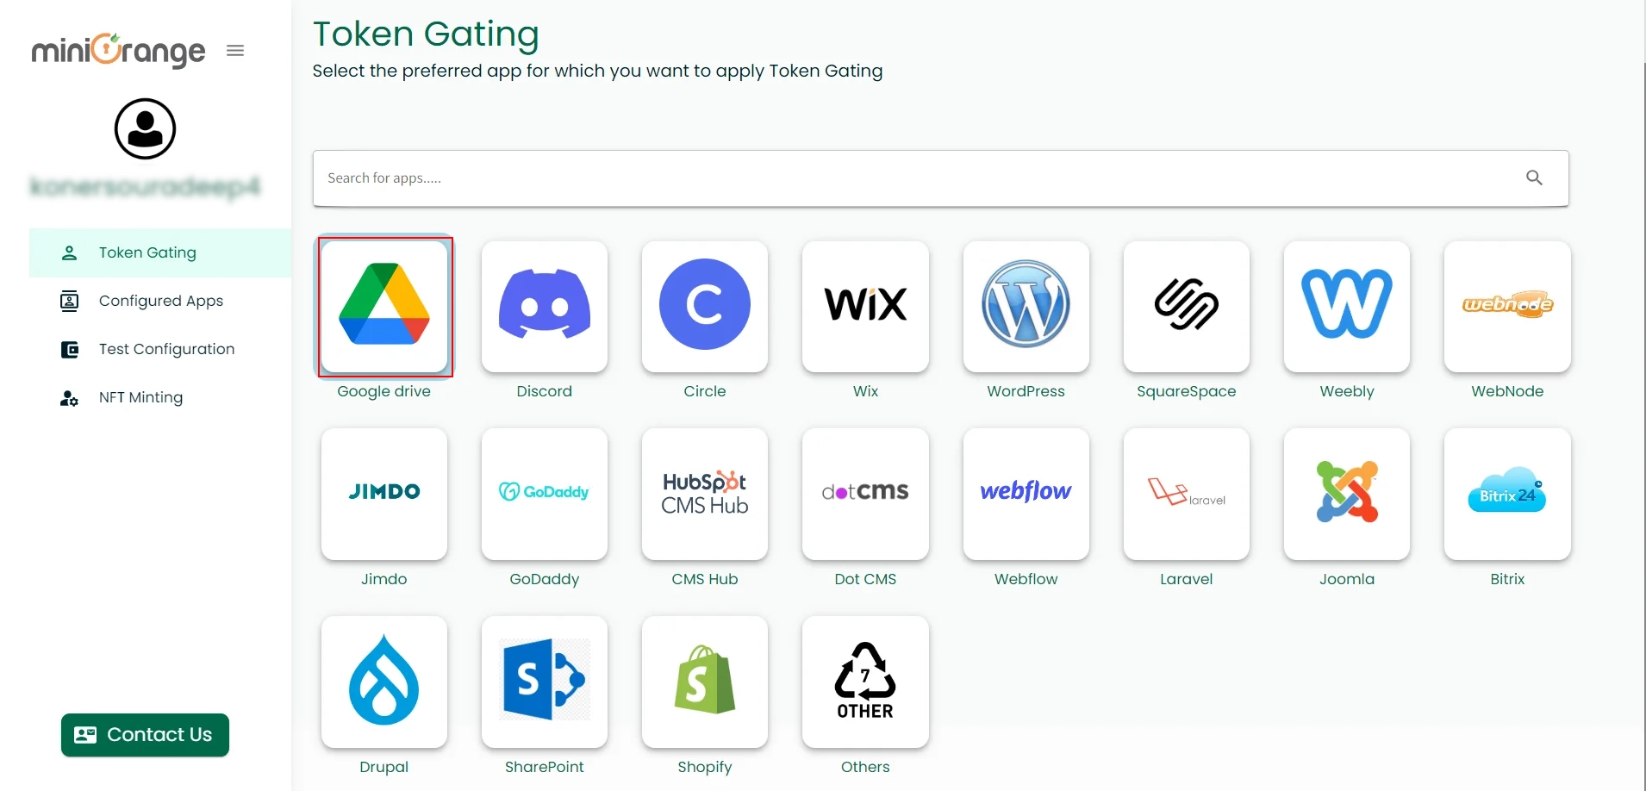This screenshot has width=1646, height=791.
Task: Select the HubSpot CMS Hub tile
Action: [705, 495]
